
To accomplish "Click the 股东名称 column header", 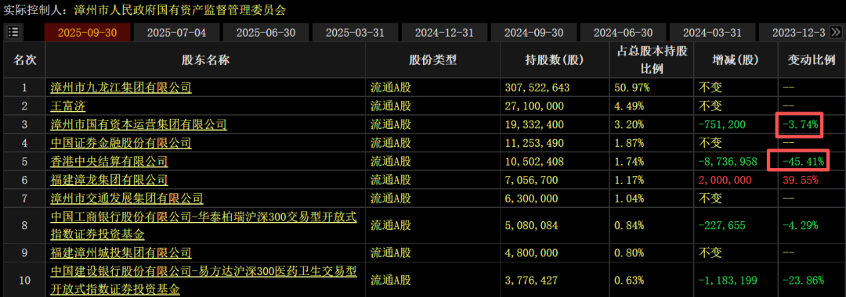I will 205,59.
